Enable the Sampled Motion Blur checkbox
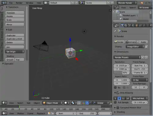Viewport: 153px width, 116px height. [x=118, y=107]
